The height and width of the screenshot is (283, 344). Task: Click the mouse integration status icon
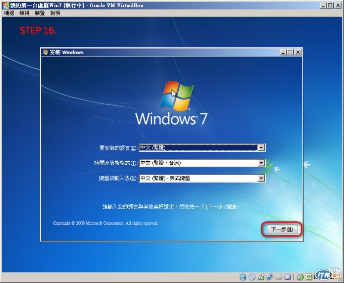click(x=300, y=277)
